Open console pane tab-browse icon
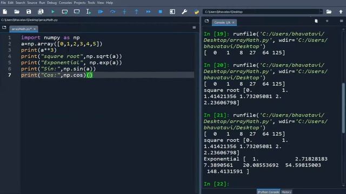Image resolution: width=346 pixels, height=194 pixels. 207,21
